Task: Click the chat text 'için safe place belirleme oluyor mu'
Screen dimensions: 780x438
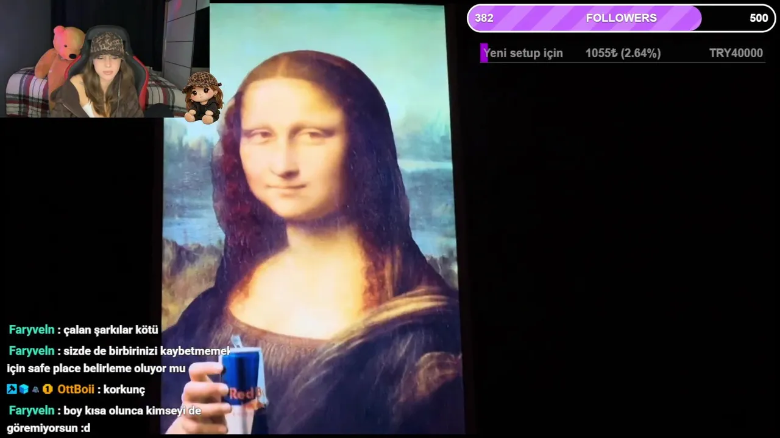Action: (96, 369)
